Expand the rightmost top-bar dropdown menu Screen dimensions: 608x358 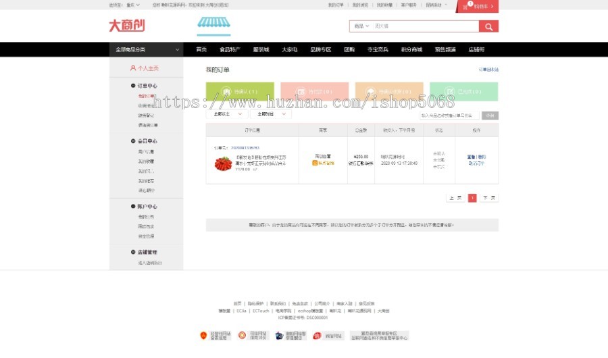436,5
